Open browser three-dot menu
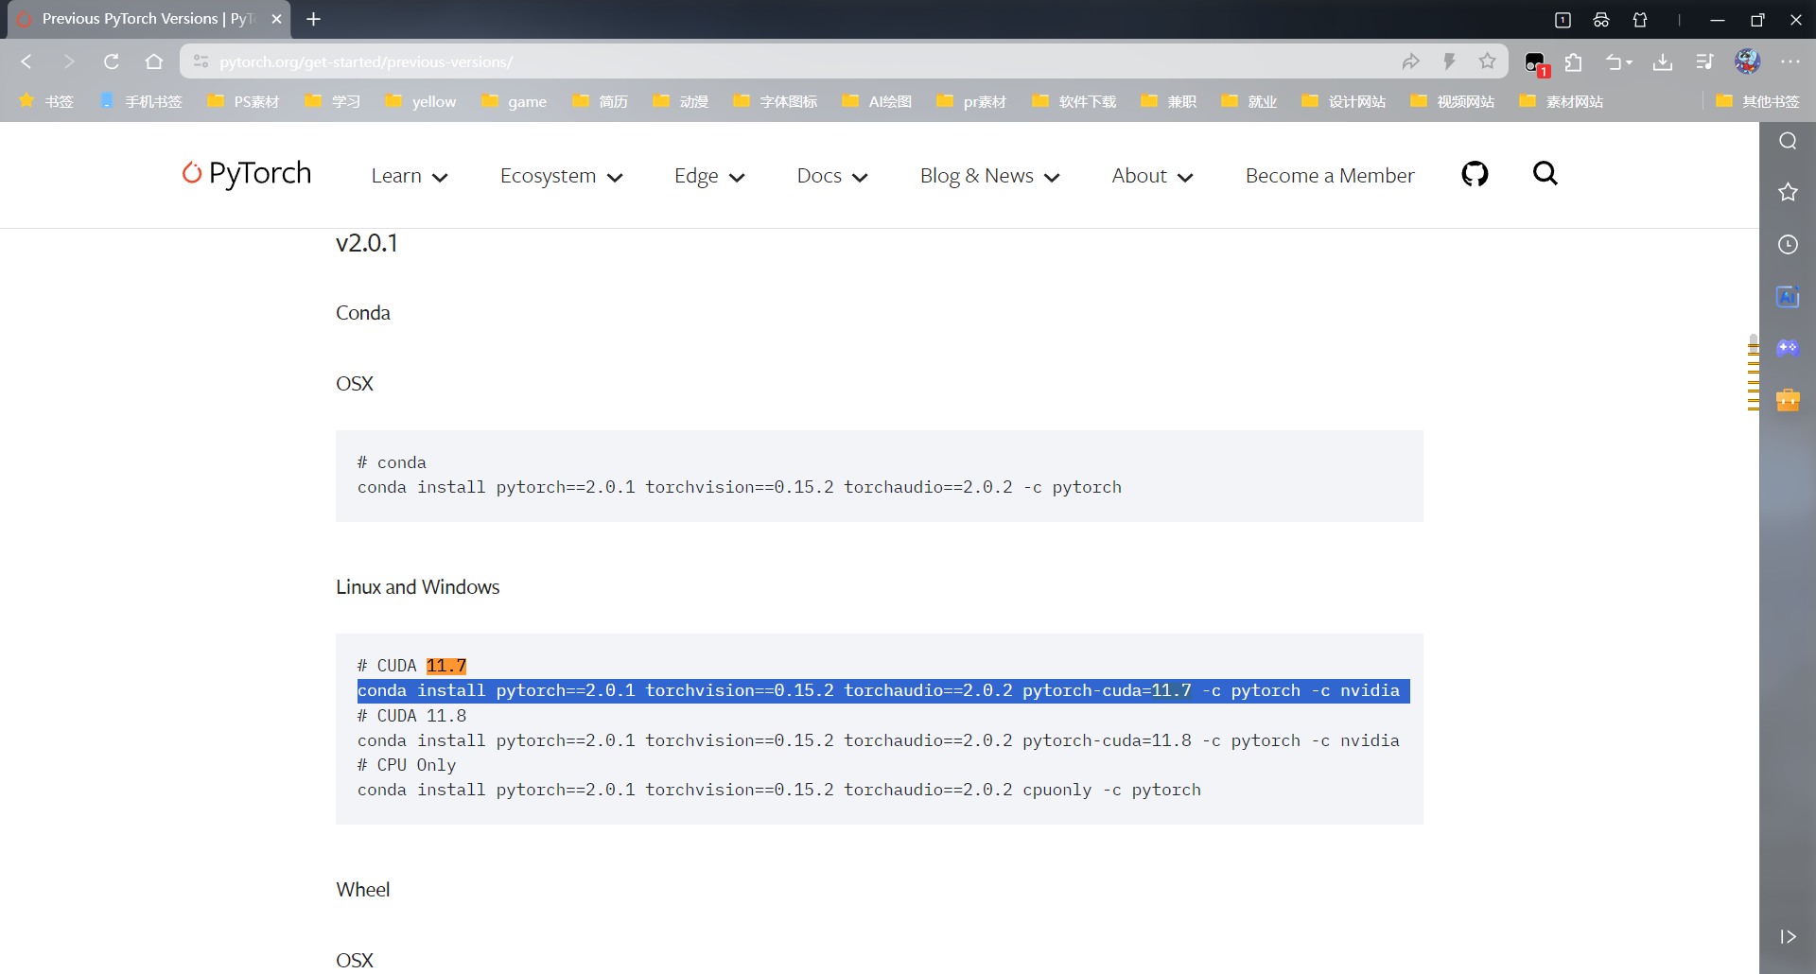The height and width of the screenshot is (974, 1816). tap(1790, 61)
